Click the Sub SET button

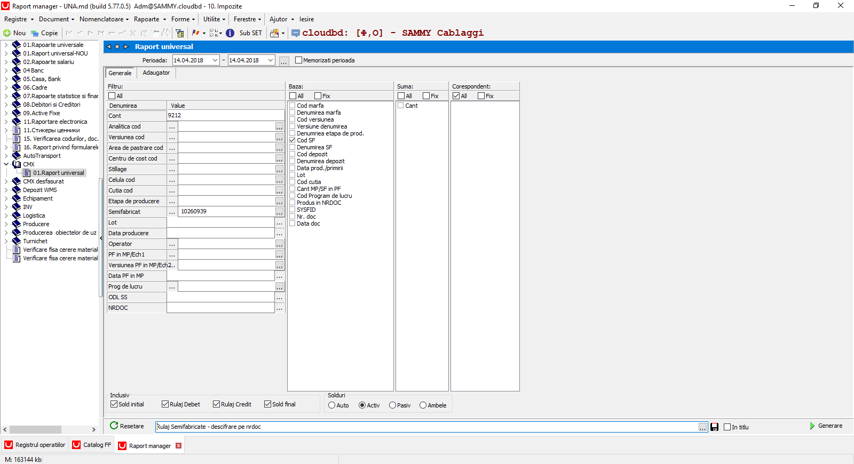(x=250, y=33)
